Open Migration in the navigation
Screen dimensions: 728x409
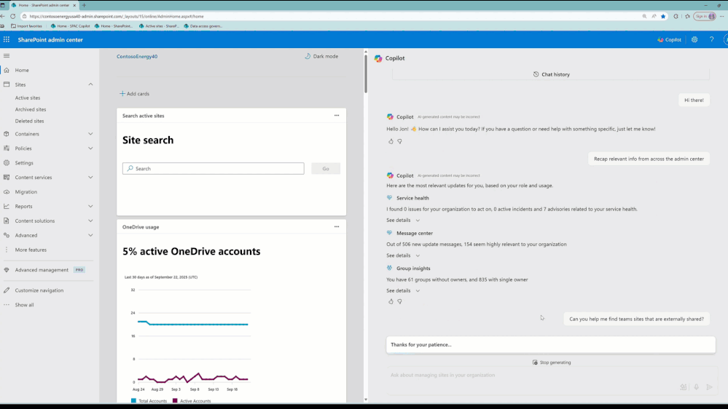pyautogui.click(x=26, y=192)
